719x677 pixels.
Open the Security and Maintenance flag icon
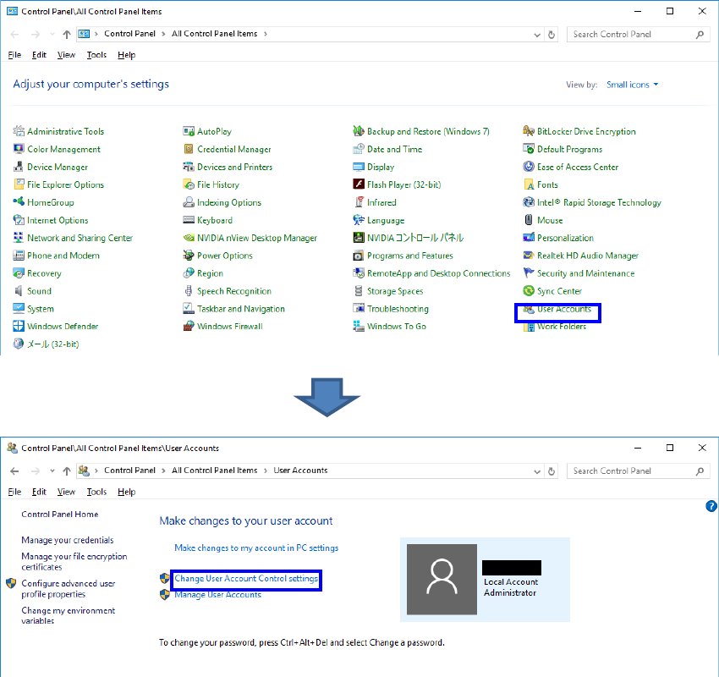click(x=528, y=273)
